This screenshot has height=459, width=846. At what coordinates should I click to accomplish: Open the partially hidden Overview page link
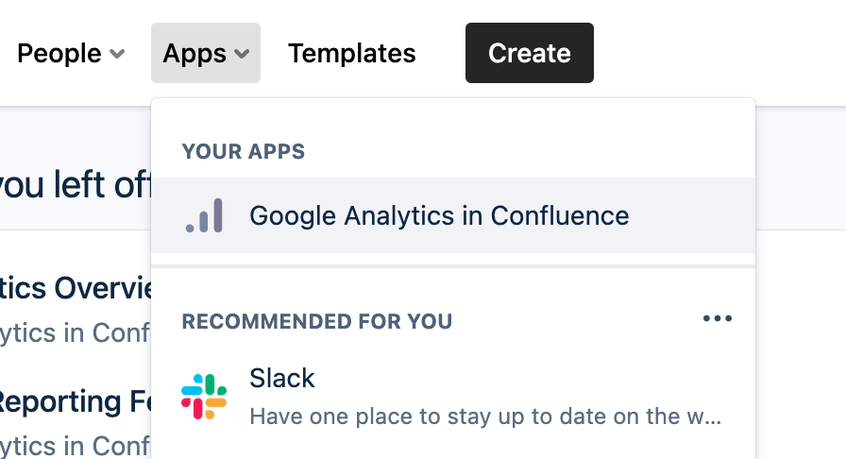point(76,287)
